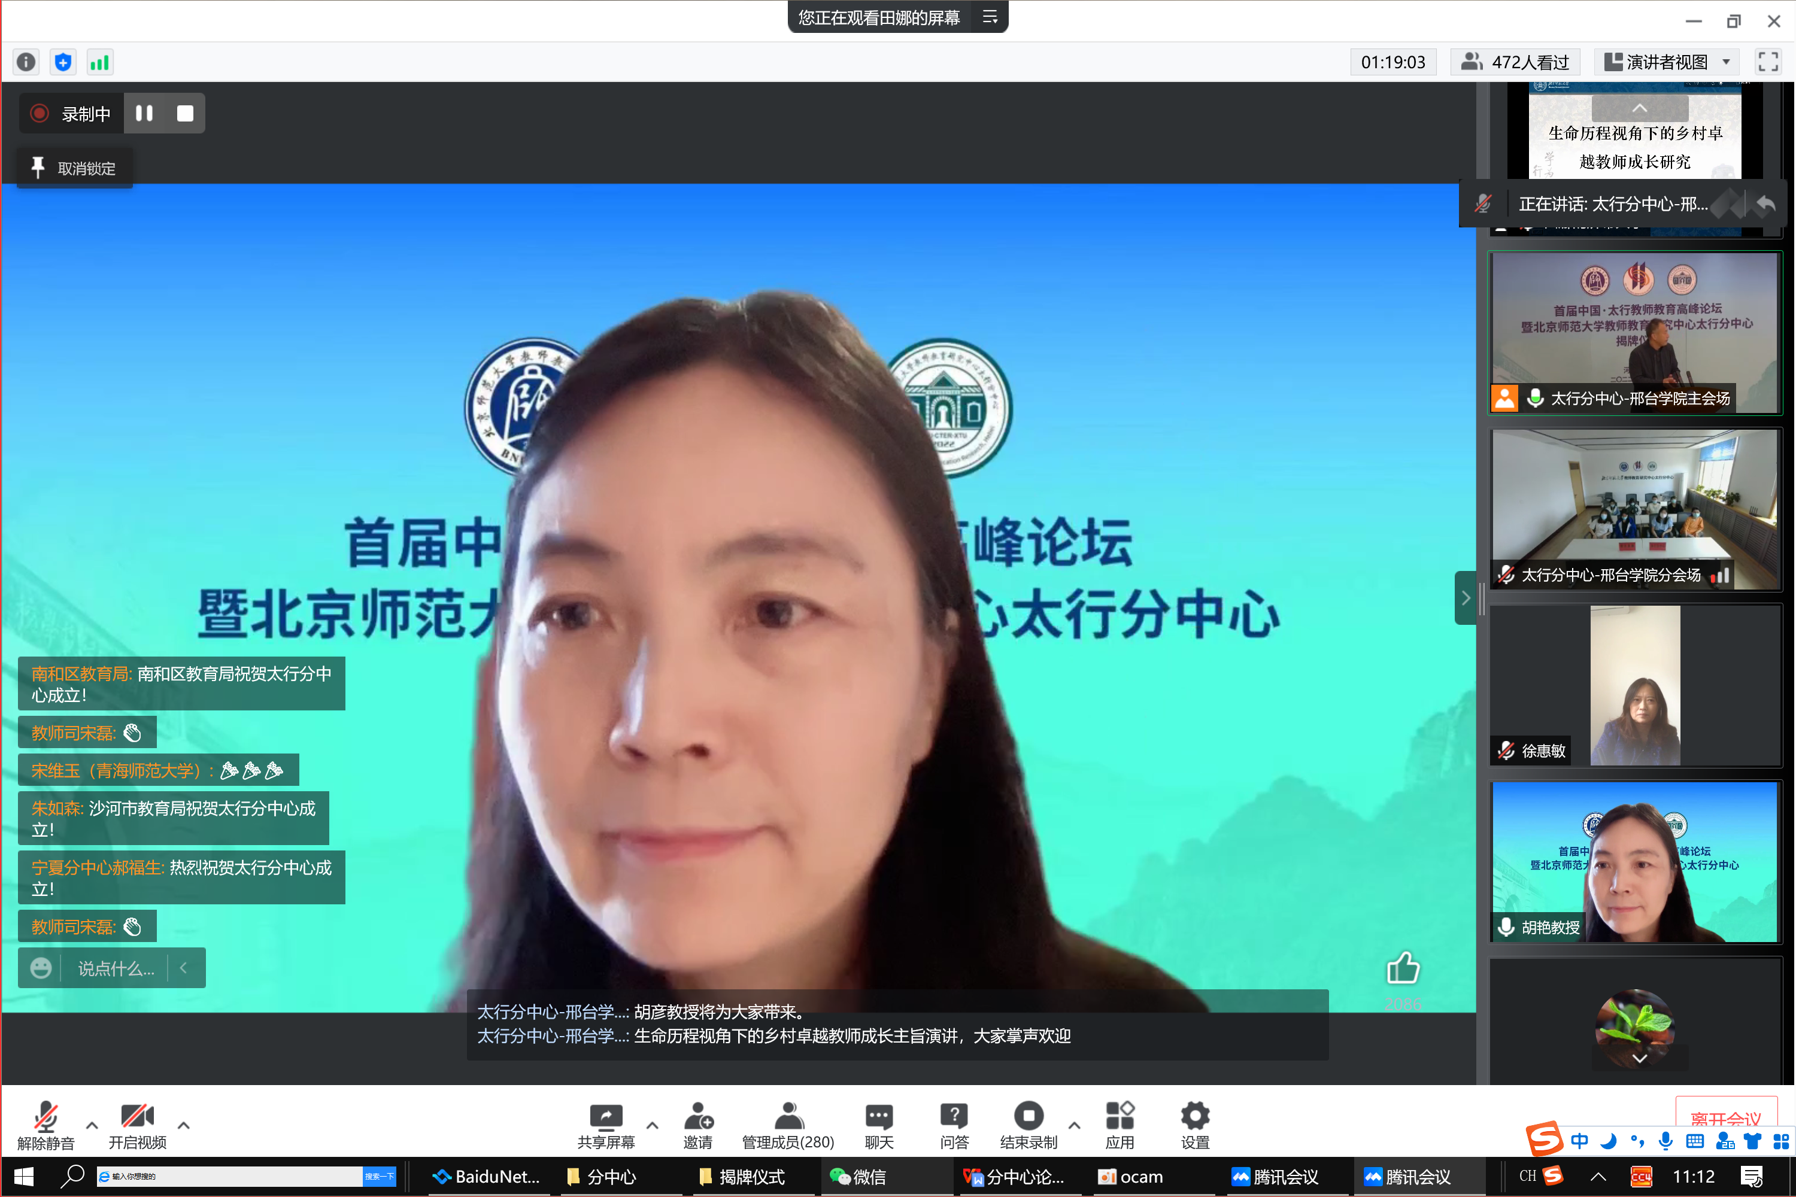Viewport: 1796px width, 1197px height.
Task: Select 太行分中心-邢台学院分会场 video thumbnail
Action: [1635, 509]
